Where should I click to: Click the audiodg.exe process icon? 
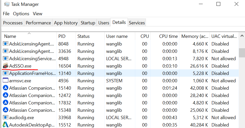coord(5,118)
